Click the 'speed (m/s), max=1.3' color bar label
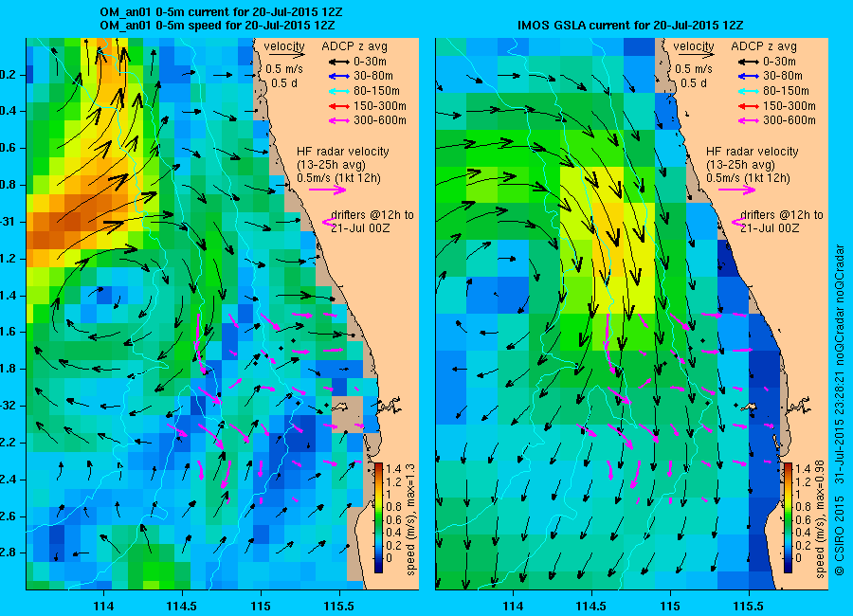Viewport: 853px width, 616px height. coord(410,518)
